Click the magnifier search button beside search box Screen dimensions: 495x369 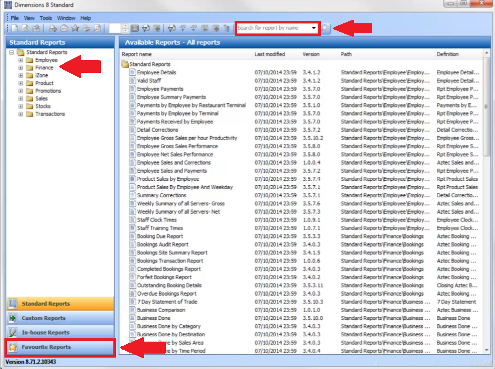(324, 28)
